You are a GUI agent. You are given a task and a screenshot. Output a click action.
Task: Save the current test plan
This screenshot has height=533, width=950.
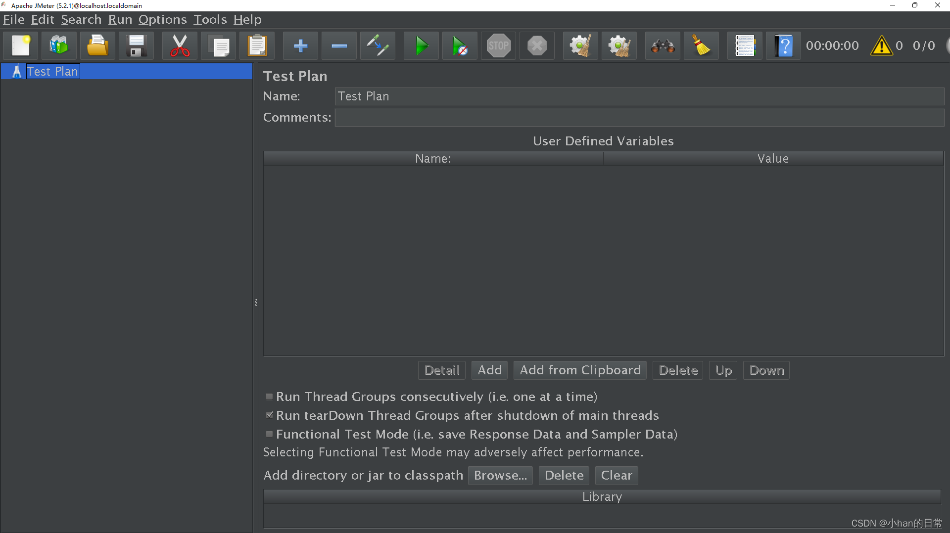136,45
